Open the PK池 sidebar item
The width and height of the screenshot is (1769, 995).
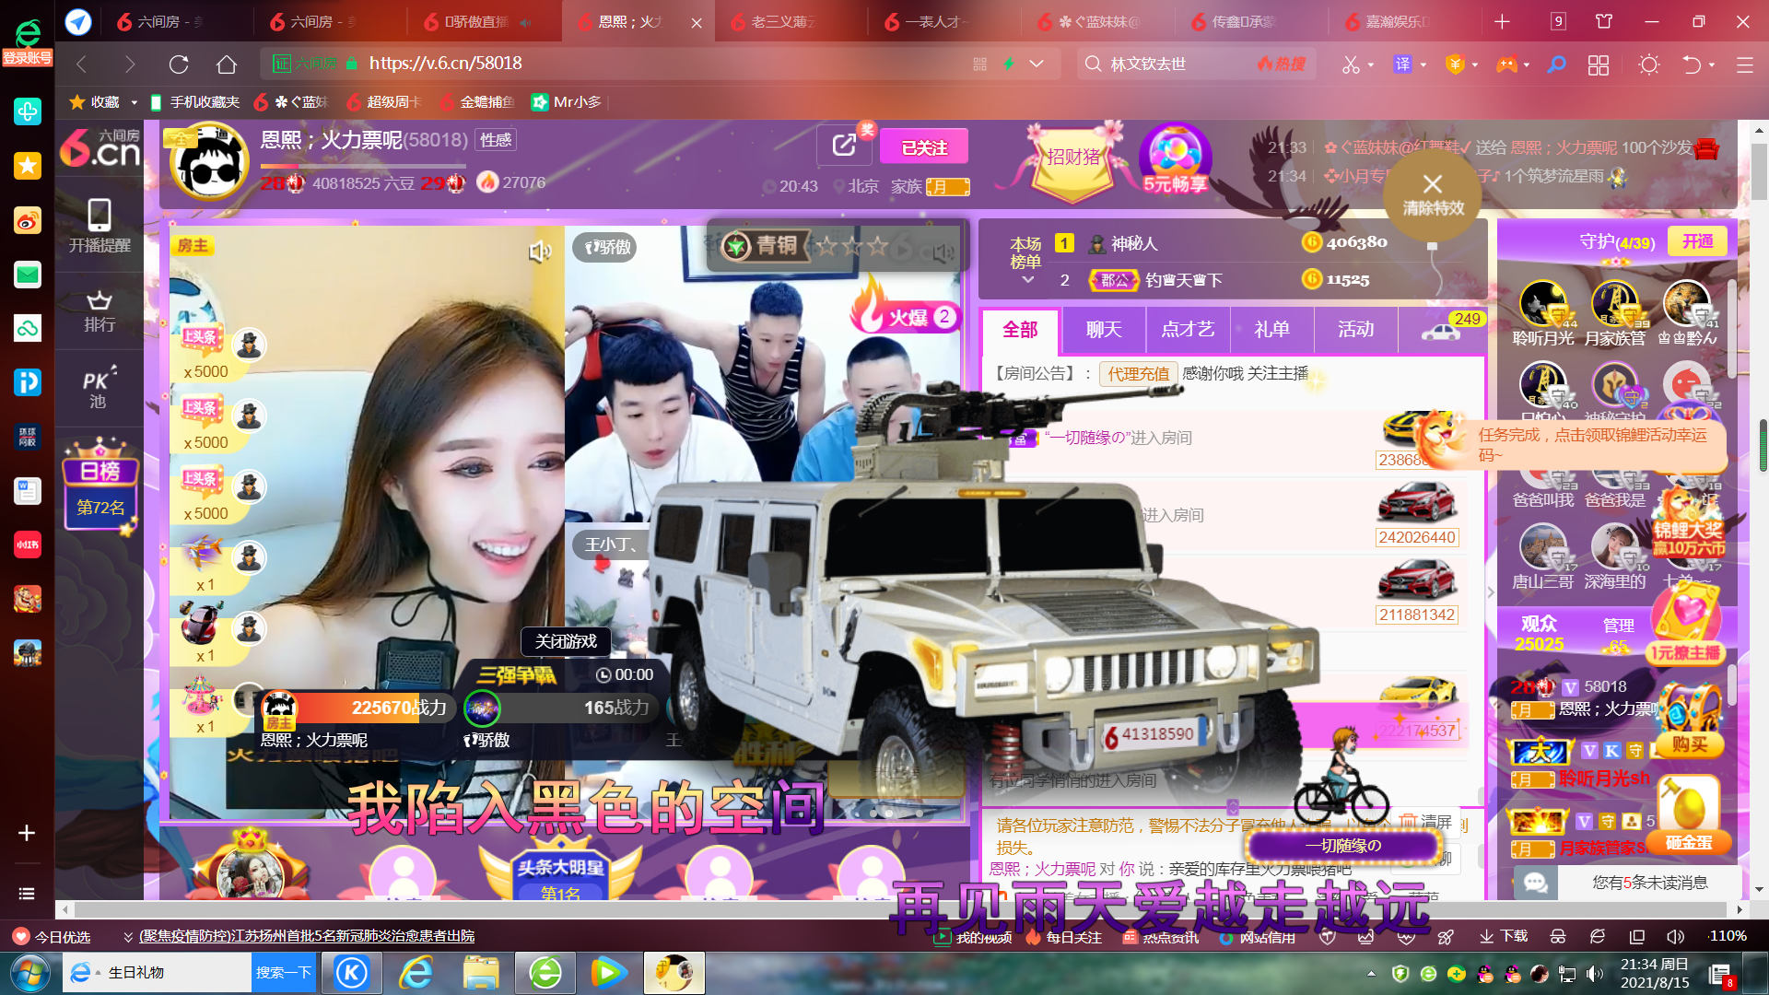click(99, 388)
